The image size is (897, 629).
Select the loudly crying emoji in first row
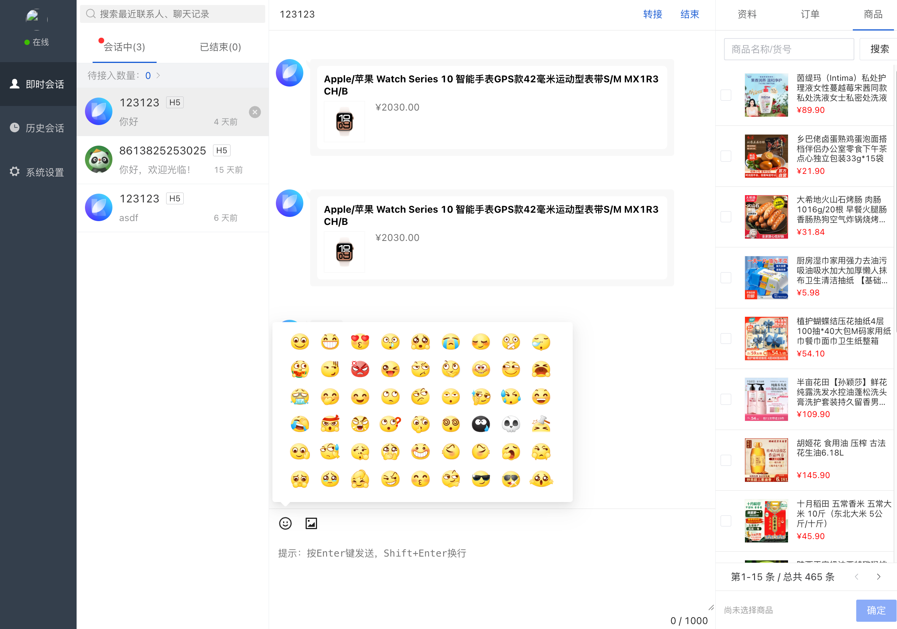pos(450,342)
